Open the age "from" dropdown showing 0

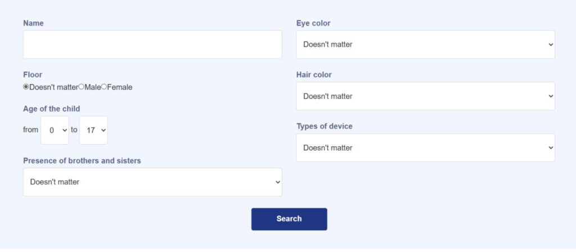click(55, 130)
